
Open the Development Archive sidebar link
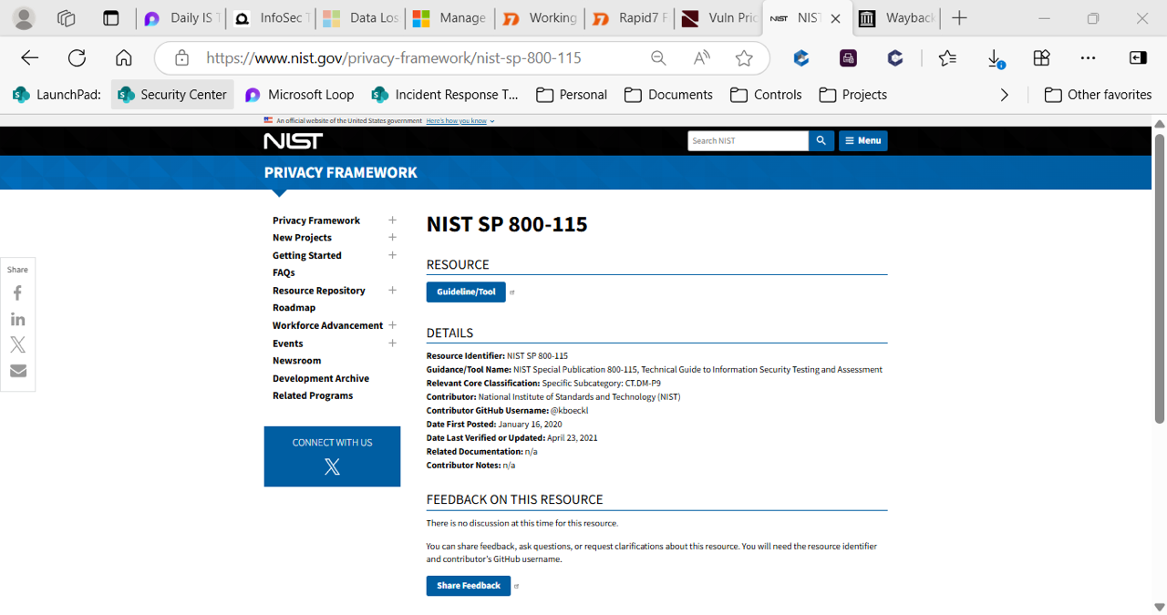(x=321, y=378)
